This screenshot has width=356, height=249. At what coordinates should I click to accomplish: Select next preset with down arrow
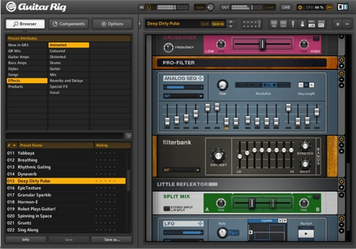tap(231, 26)
